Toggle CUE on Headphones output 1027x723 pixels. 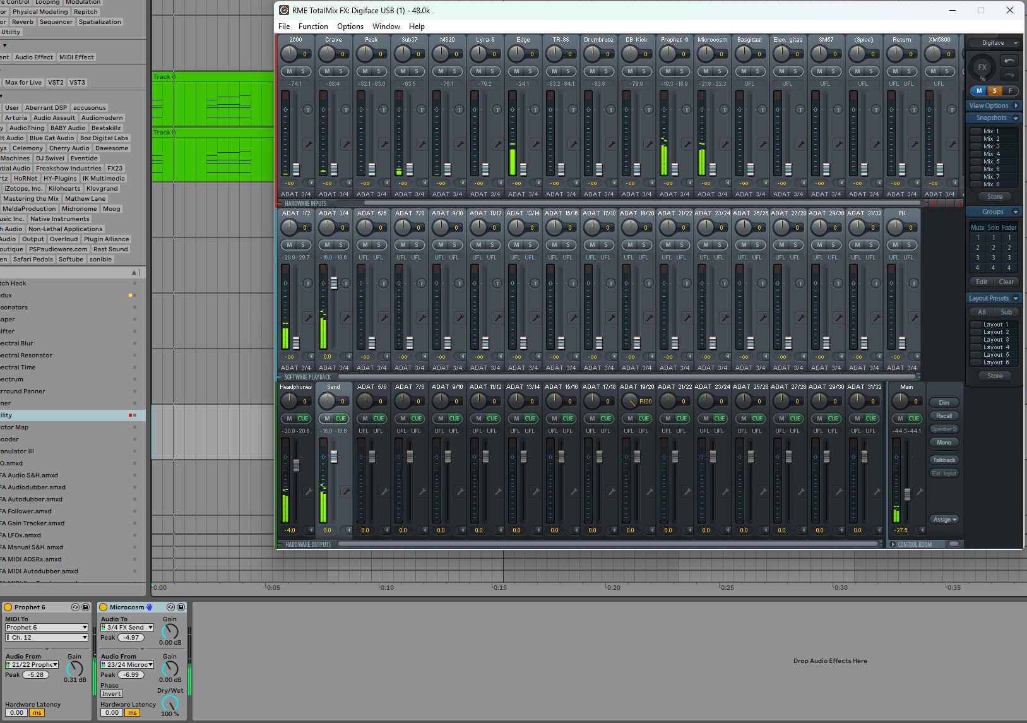pos(303,418)
